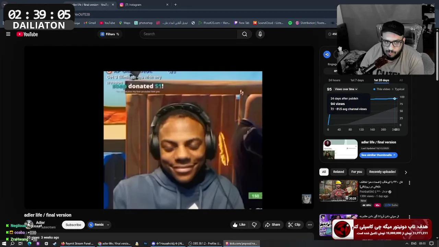Toggle the Typical chart legend
Image resolution: width=439 pixels, height=247 pixels.
pos(398,89)
